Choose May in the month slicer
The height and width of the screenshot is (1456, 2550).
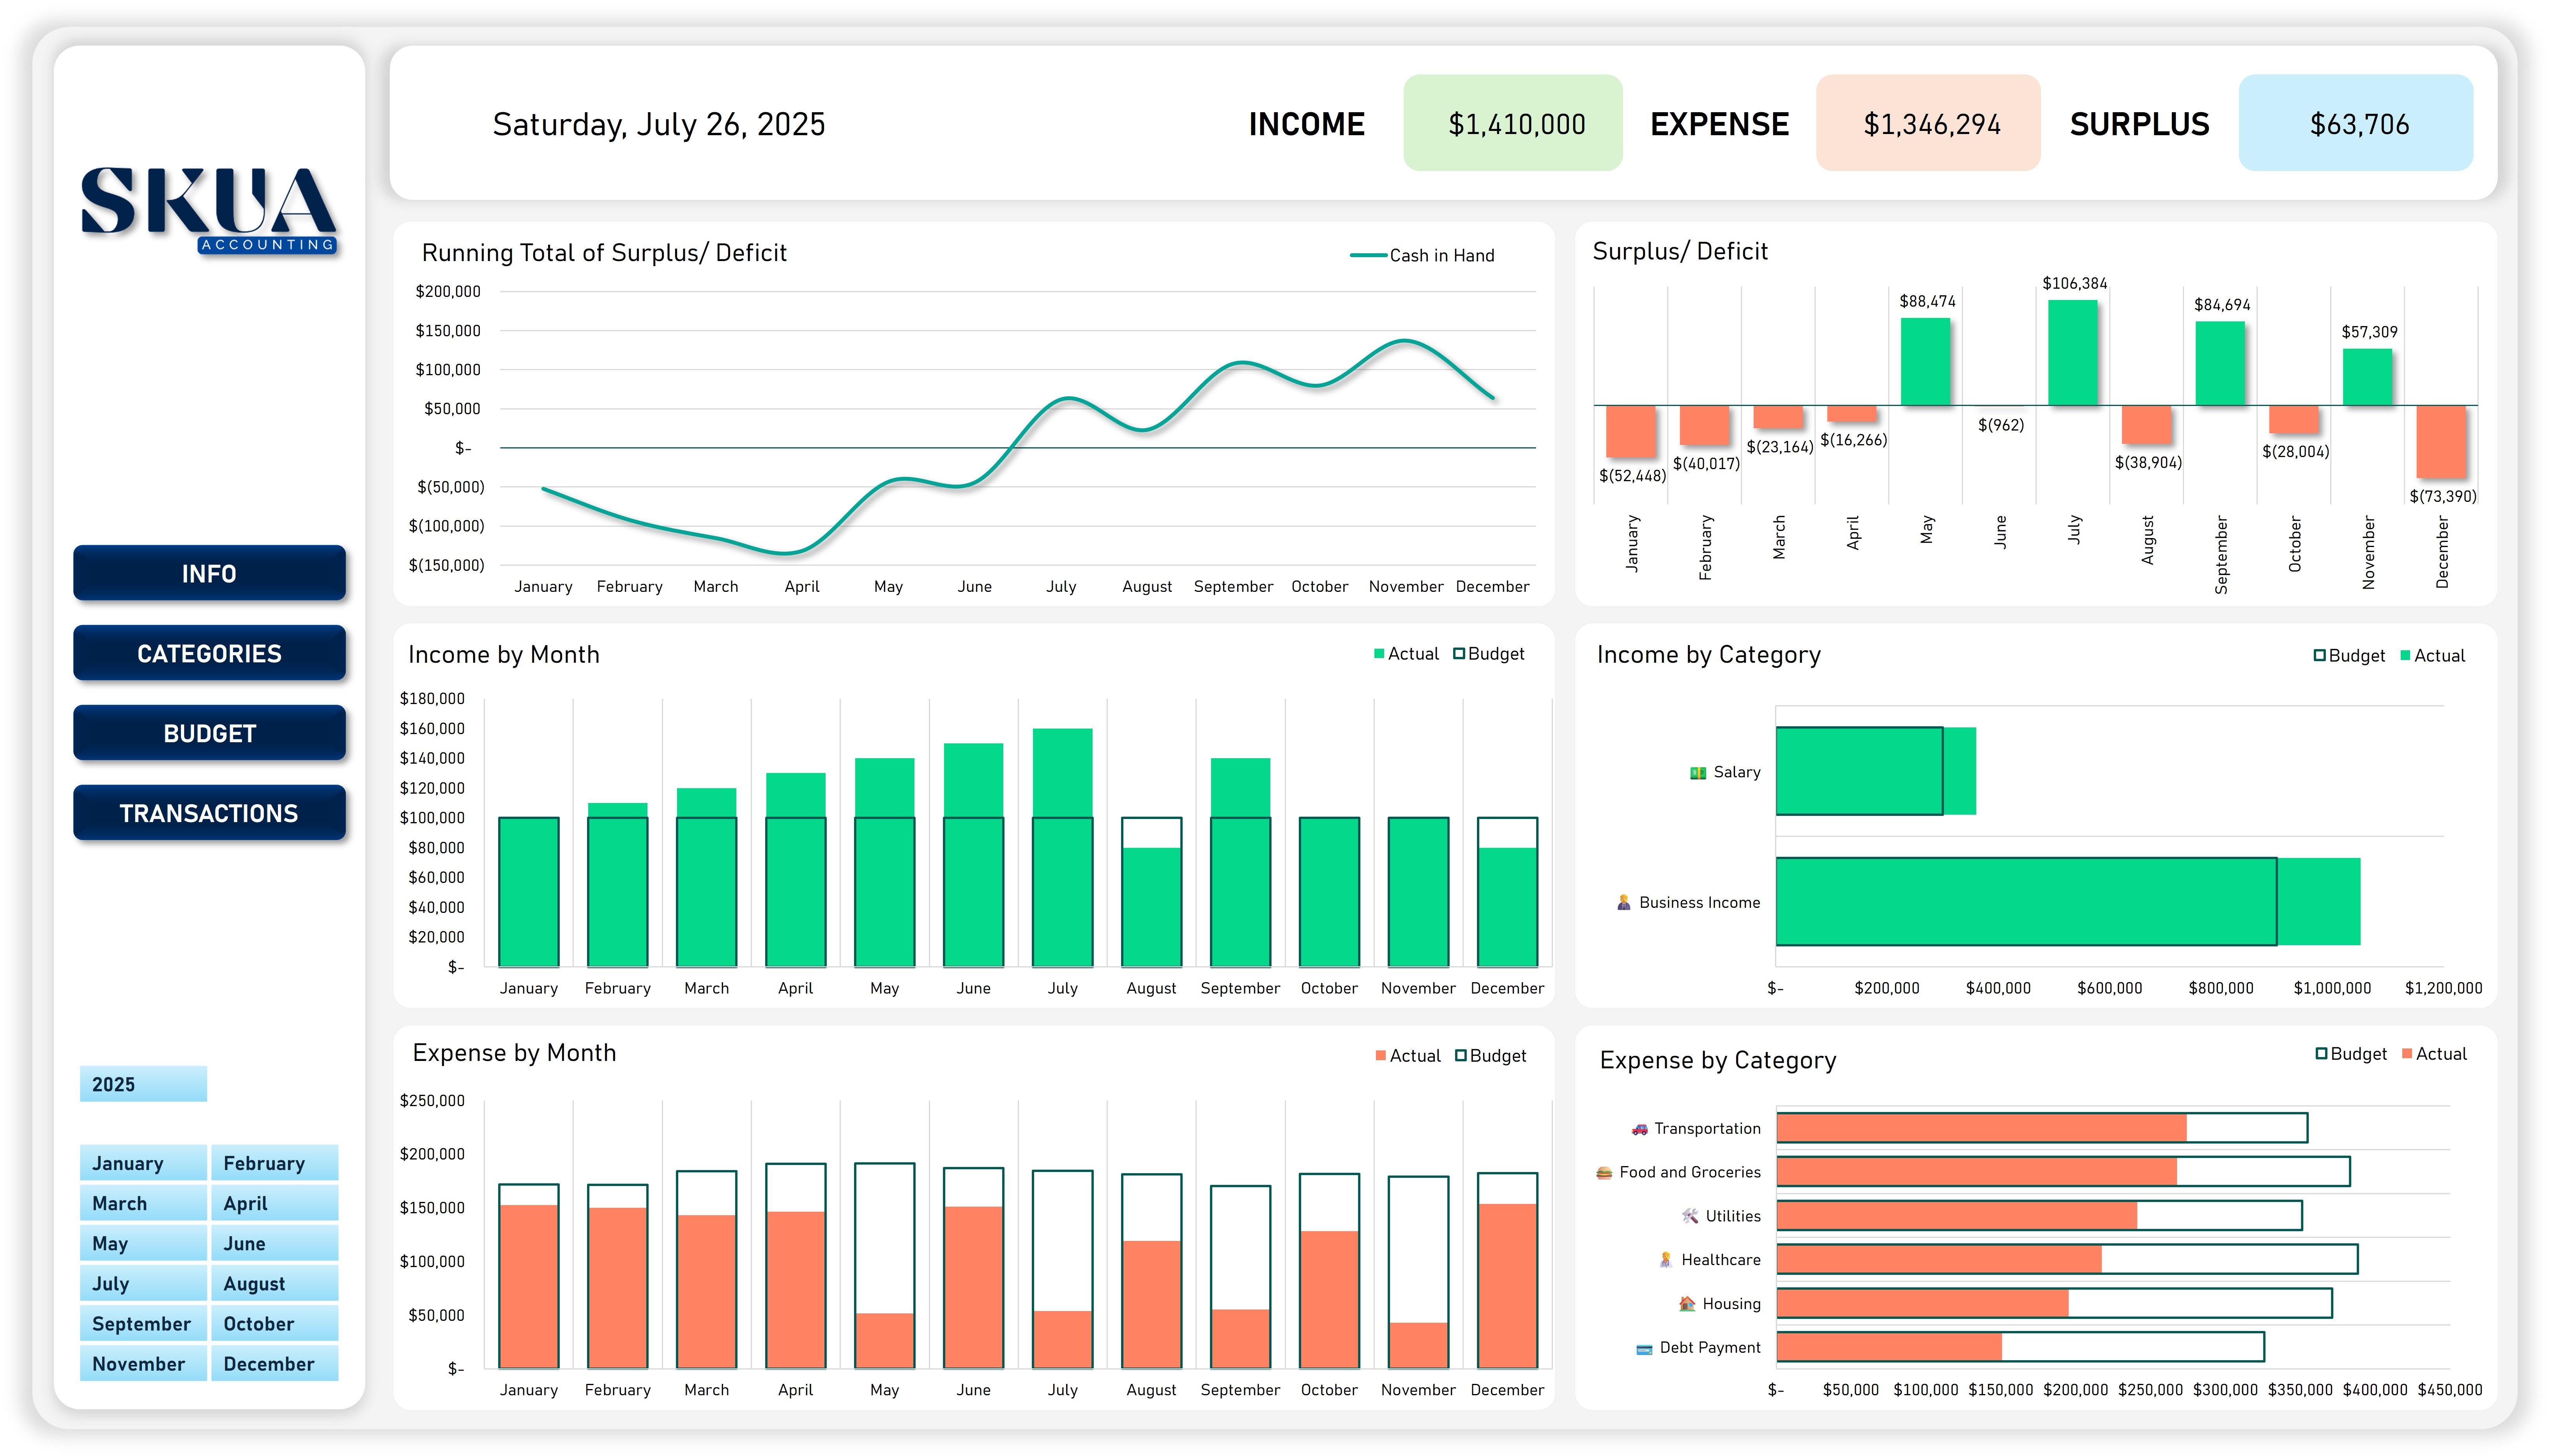(143, 1243)
